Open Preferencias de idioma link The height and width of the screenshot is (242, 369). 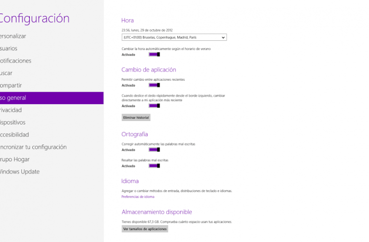click(x=138, y=197)
